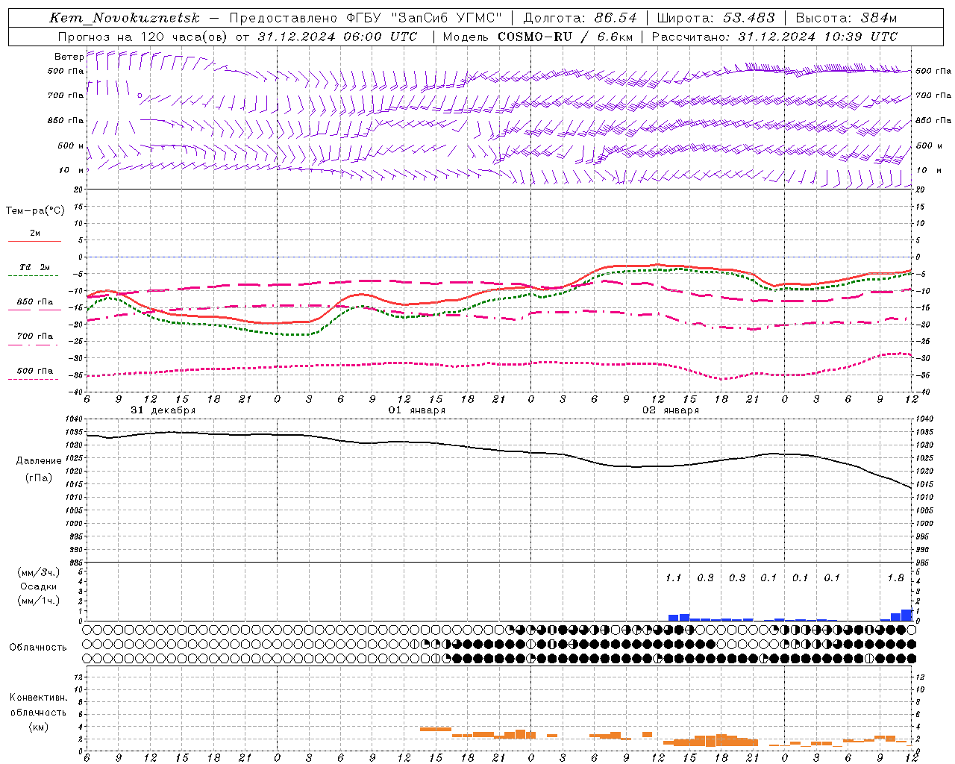Click the (км) convective height unit label
Viewport: 955px width, 764px height.
click(x=38, y=727)
